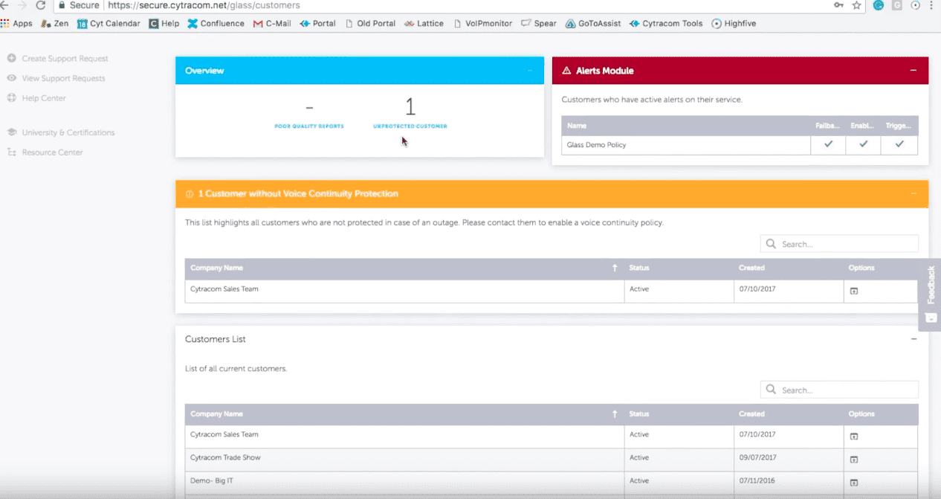
Task: Open options icon for Cytracom Trade Show
Action: [x=854, y=459]
